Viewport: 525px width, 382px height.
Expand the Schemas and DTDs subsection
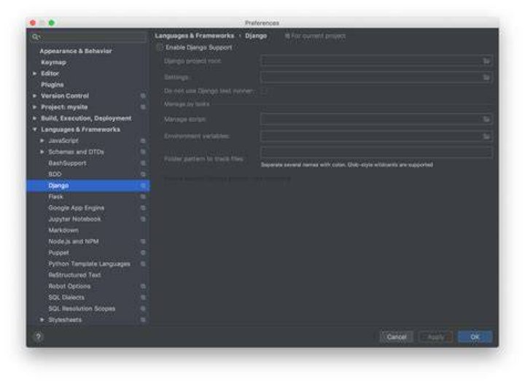tap(42, 152)
